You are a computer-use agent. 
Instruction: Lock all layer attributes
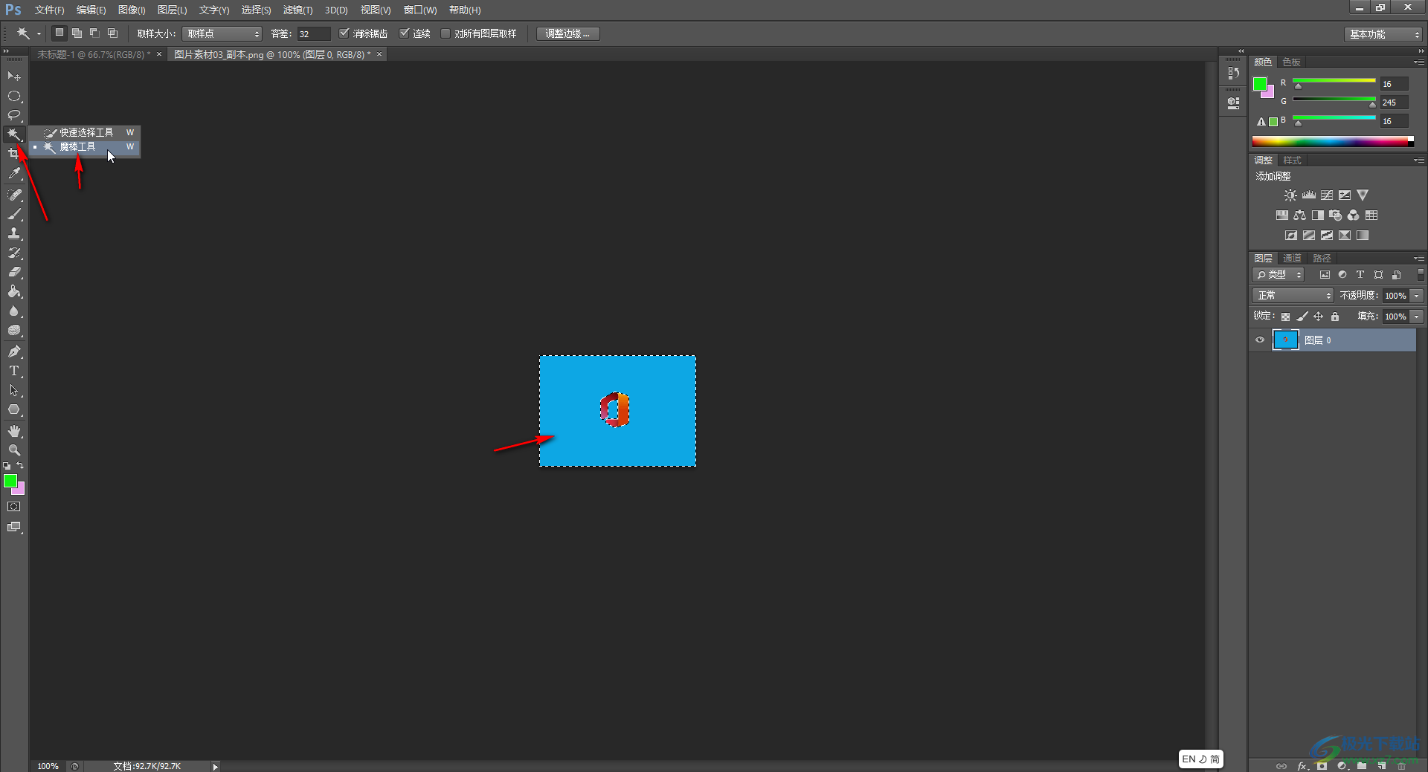1335,317
